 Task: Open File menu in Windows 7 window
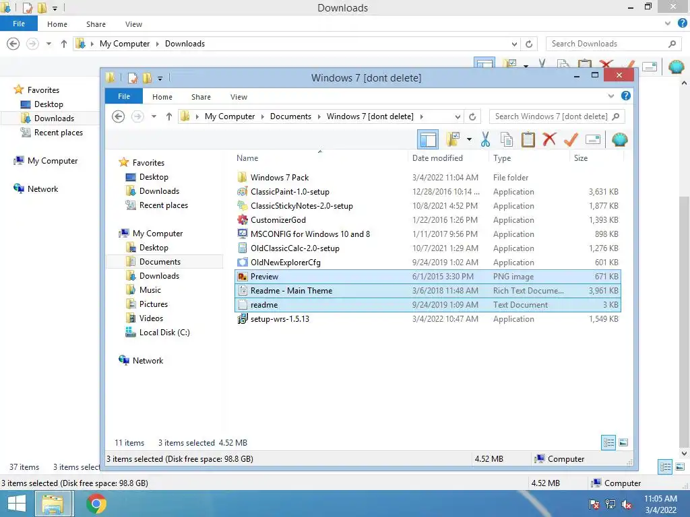[124, 96]
